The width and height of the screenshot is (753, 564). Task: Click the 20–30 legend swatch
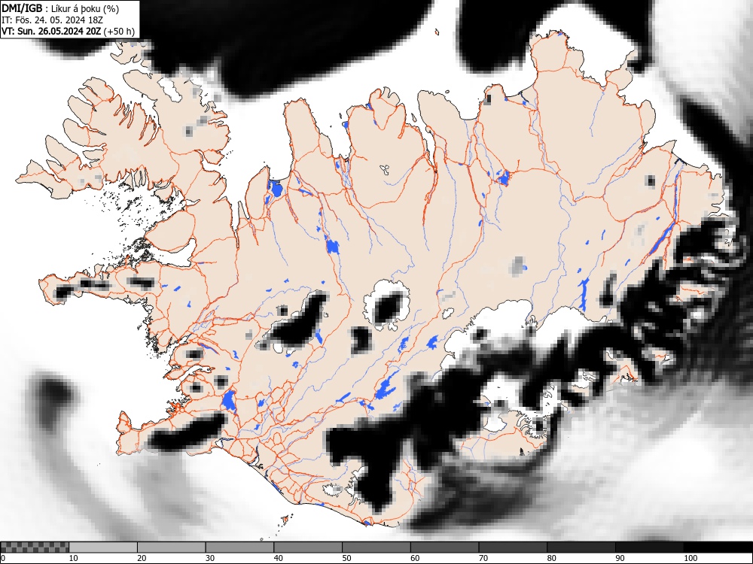click(x=172, y=547)
